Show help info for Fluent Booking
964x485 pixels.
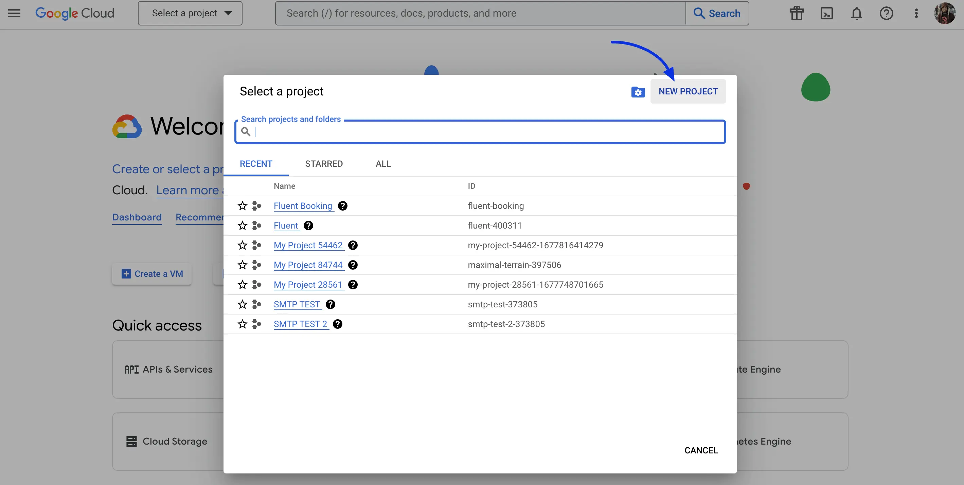click(x=342, y=206)
